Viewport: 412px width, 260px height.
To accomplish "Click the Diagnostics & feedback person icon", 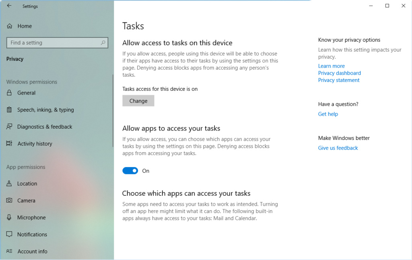I will [9, 127].
